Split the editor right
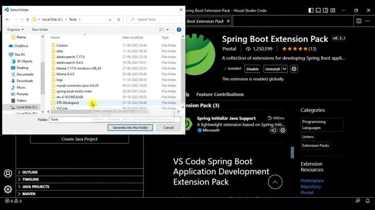 click(359, 21)
